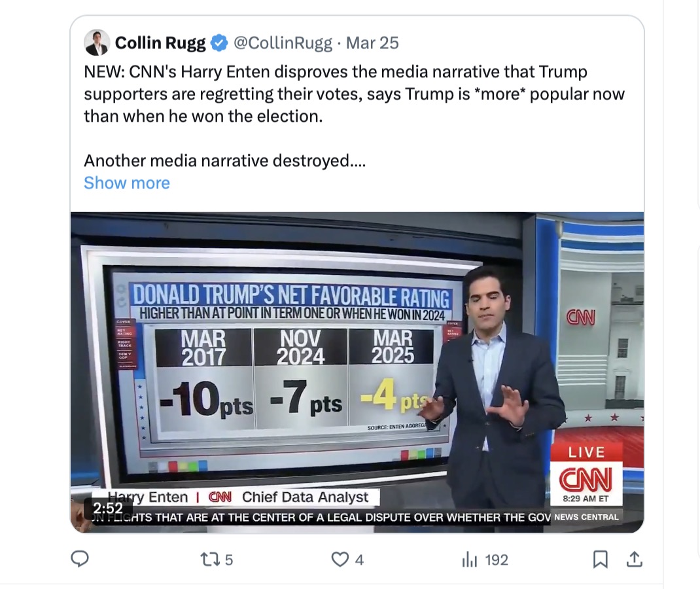700x589 pixels.
Task: Bookmark this post
Action: pyautogui.click(x=600, y=559)
